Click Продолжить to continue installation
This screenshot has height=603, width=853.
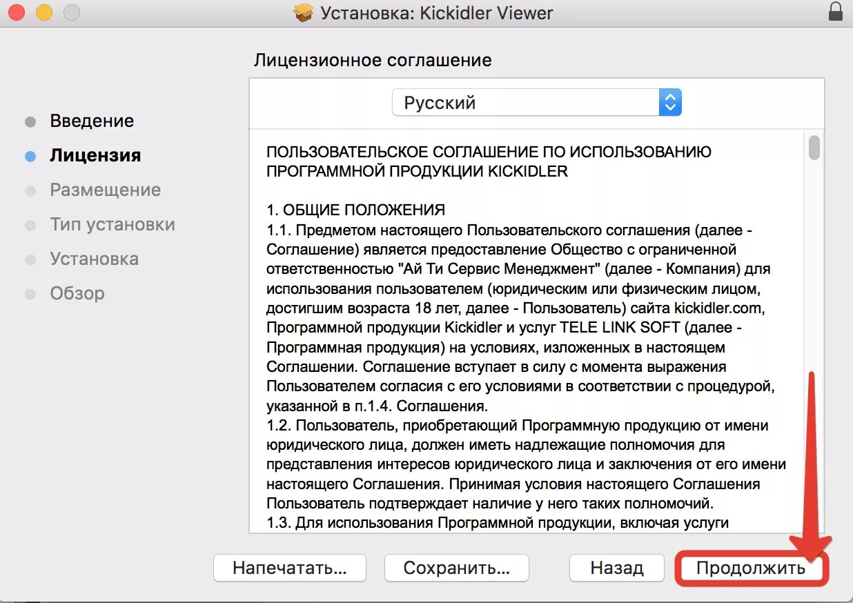tap(751, 569)
